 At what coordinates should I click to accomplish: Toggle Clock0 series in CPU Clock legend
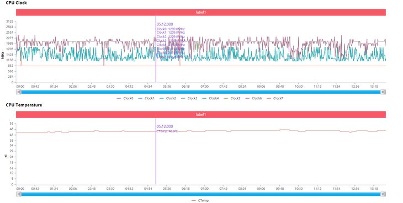(x=125, y=98)
